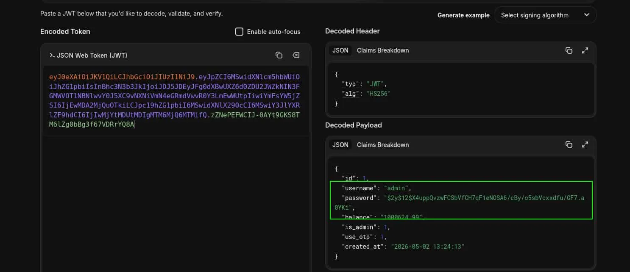Open the Select signing algorithm dropdown
Screen dimensions: 630x272
(545, 15)
